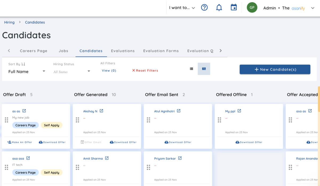Select the Candidates tab

tap(91, 51)
